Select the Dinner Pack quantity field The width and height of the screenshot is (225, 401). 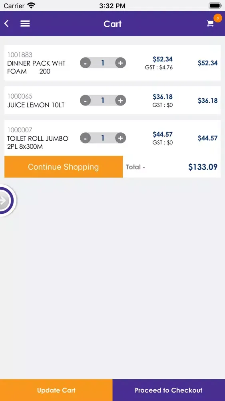tap(103, 63)
